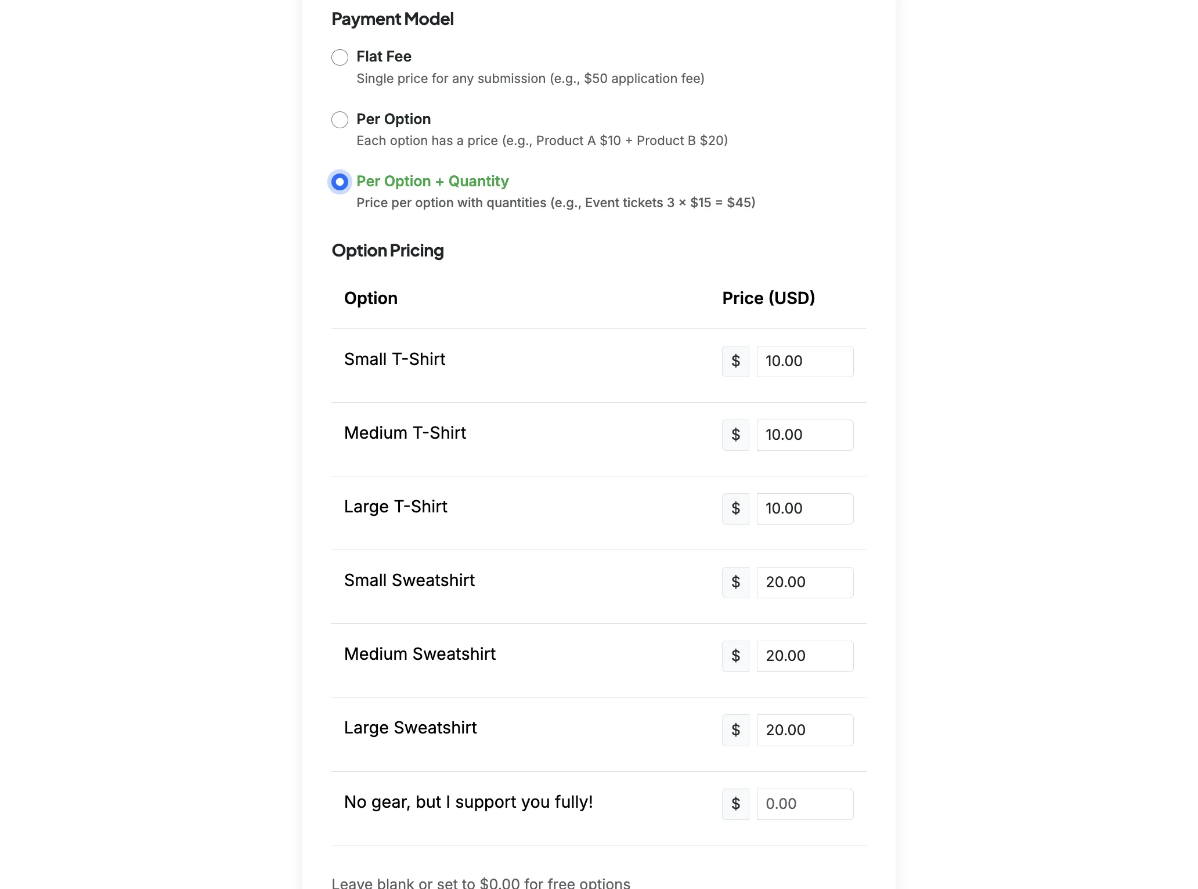Viewport: 1198px width, 889px height.
Task: Click the Large T-Shirt price field
Action: pos(804,508)
